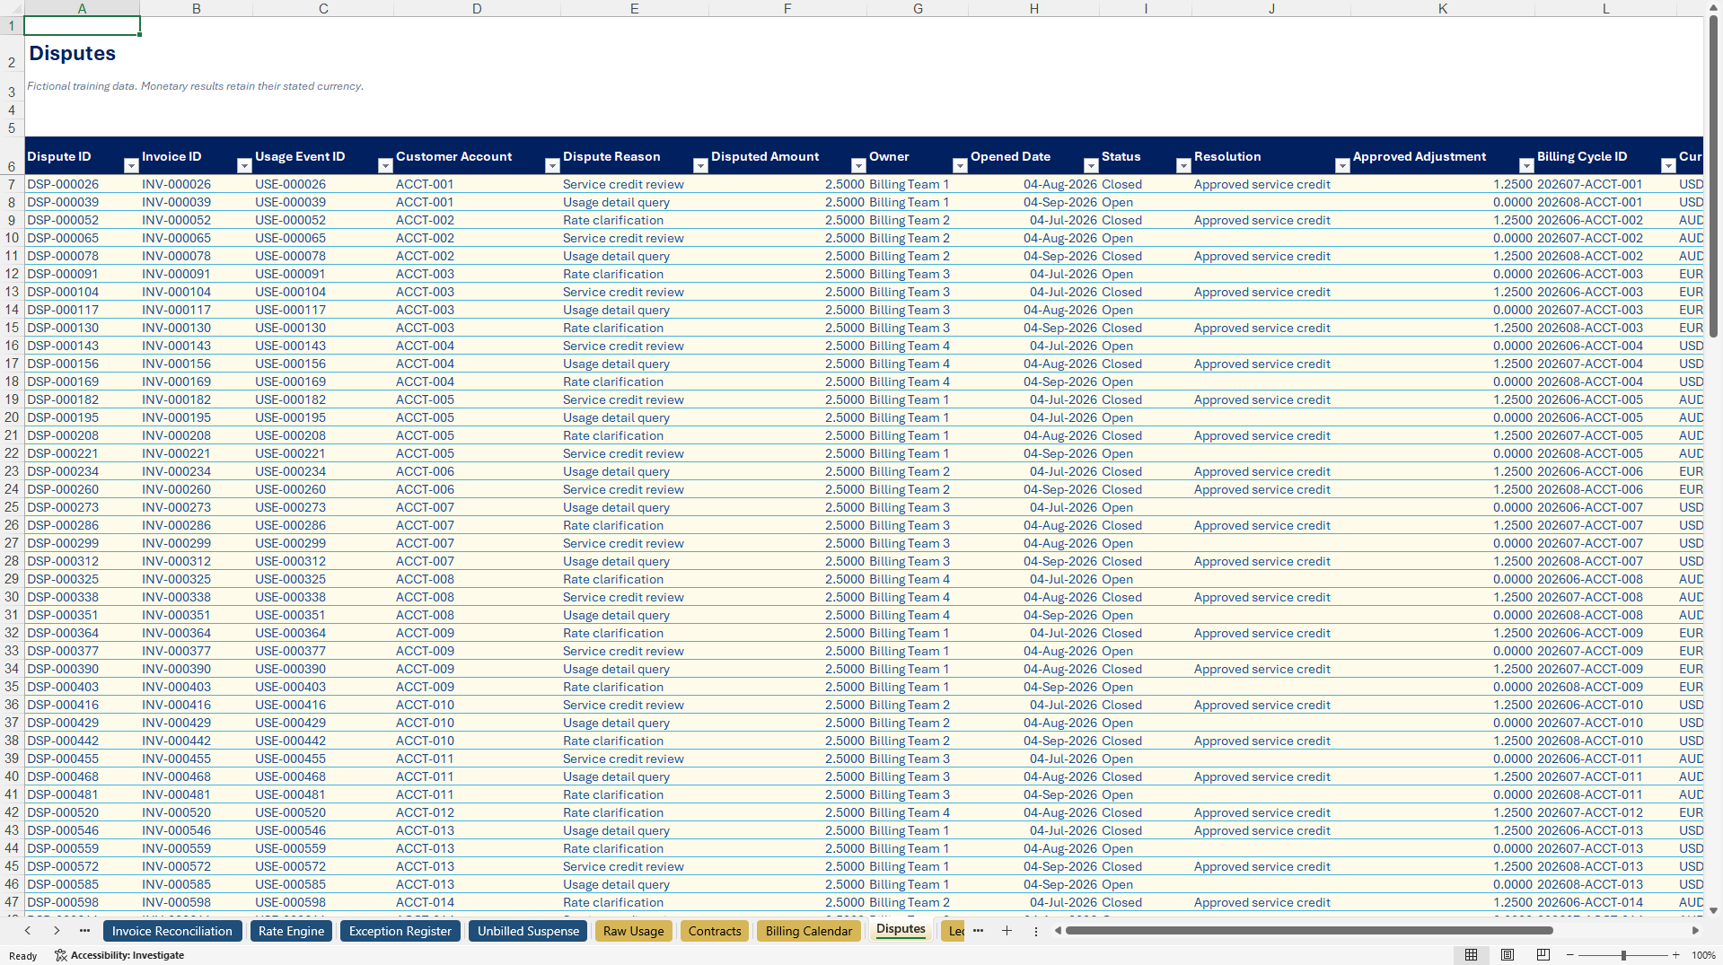This screenshot has height=965, width=1723.
Task: Select cell INV-000065
Action: point(196,238)
